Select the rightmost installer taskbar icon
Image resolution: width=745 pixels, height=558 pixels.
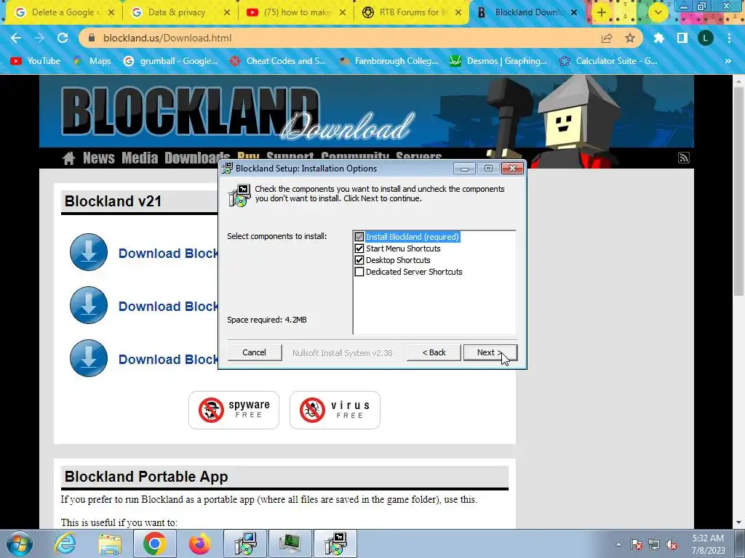pyautogui.click(x=335, y=543)
